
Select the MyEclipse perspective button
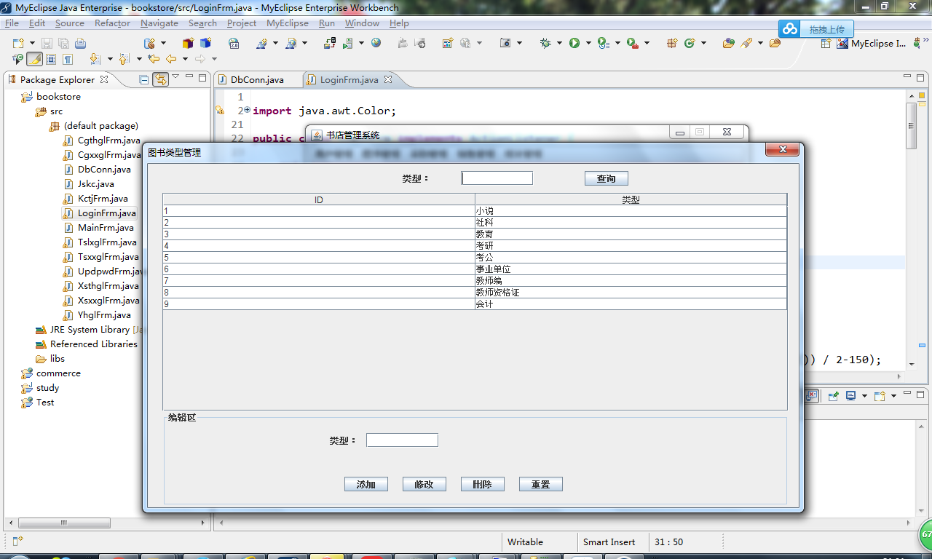(x=872, y=44)
